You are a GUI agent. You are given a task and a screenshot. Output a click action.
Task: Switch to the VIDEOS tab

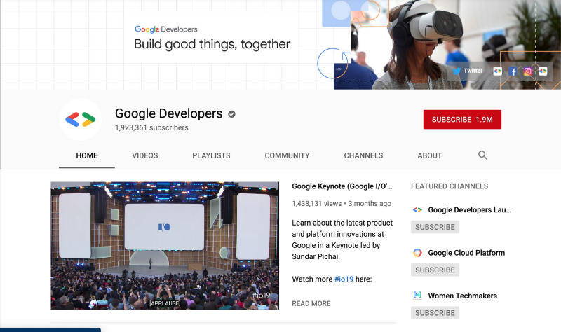tap(145, 155)
